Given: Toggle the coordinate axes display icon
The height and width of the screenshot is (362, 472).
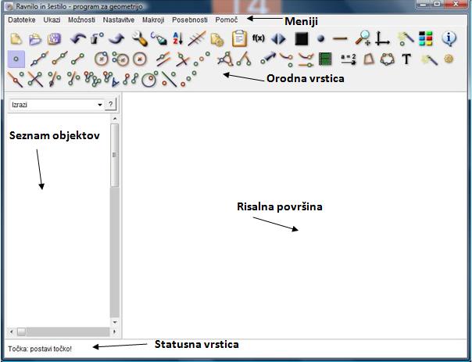Looking at the screenshot, I should 383,38.
